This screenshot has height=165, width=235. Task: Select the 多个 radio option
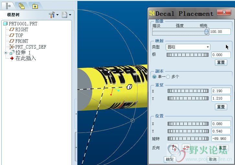[168, 77]
